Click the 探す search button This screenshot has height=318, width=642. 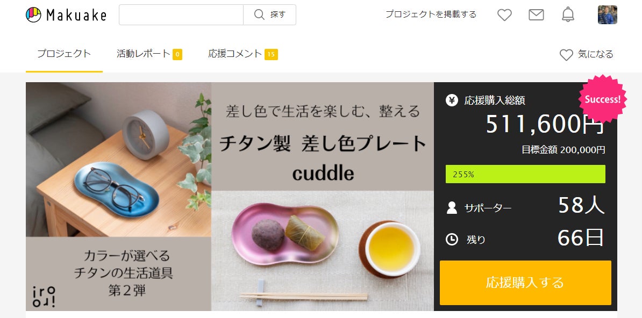tap(269, 15)
